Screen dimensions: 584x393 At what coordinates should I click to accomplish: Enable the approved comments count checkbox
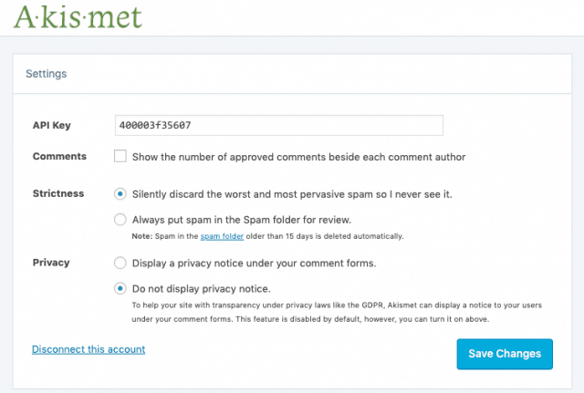point(120,156)
